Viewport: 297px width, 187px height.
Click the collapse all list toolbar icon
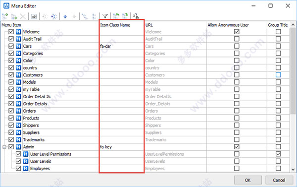pyautogui.click(x=94, y=16)
